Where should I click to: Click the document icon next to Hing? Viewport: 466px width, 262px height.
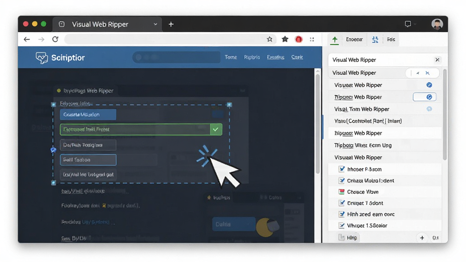(x=342, y=237)
